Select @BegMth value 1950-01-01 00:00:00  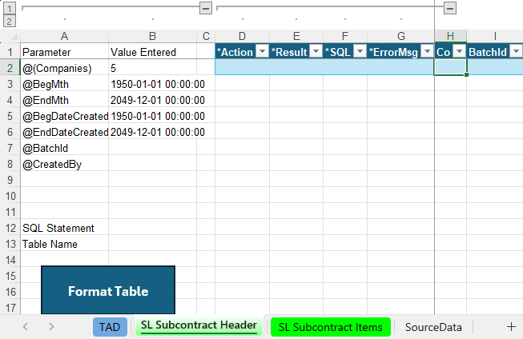(152, 84)
